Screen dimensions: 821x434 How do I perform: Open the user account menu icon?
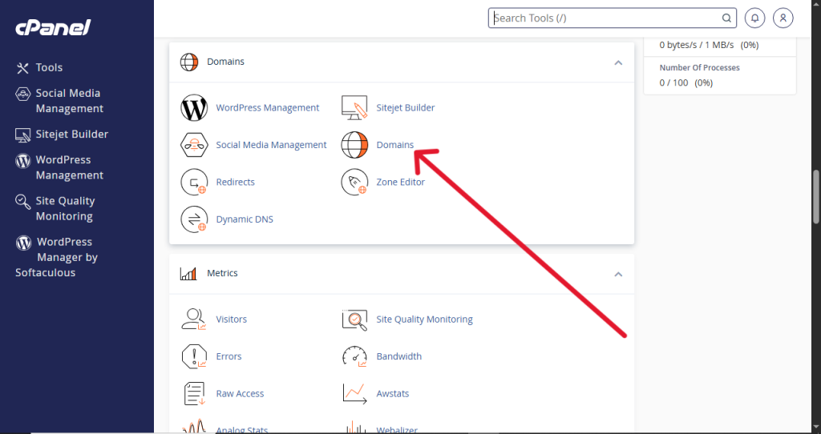pyautogui.click(x=783, y=18)
